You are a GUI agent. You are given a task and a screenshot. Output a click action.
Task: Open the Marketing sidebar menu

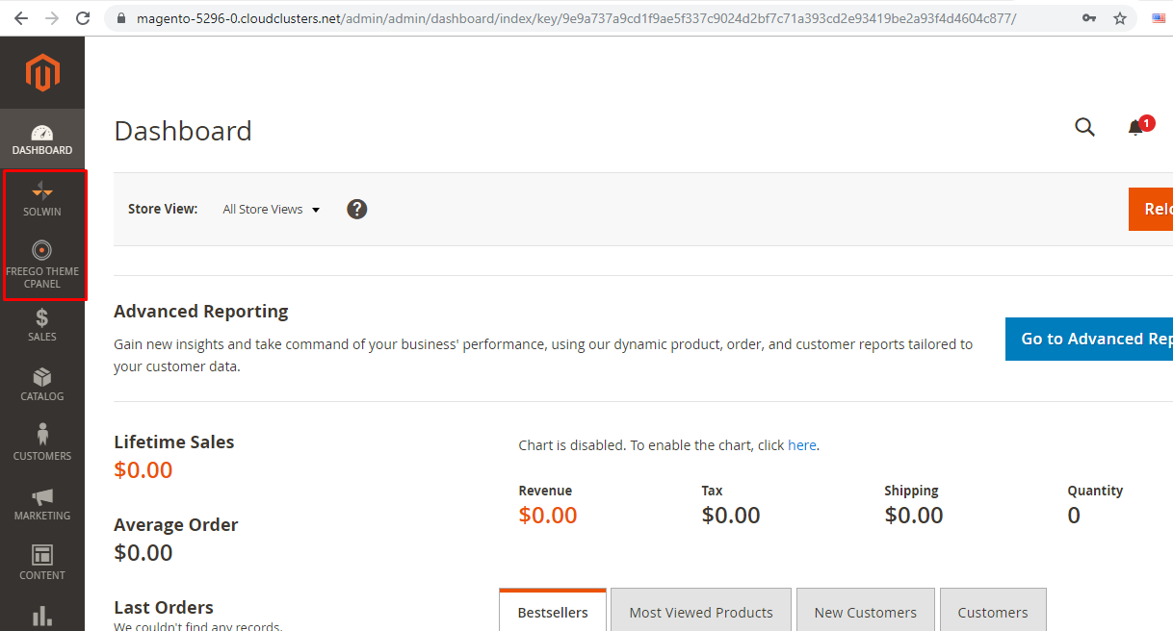point(42,503)
